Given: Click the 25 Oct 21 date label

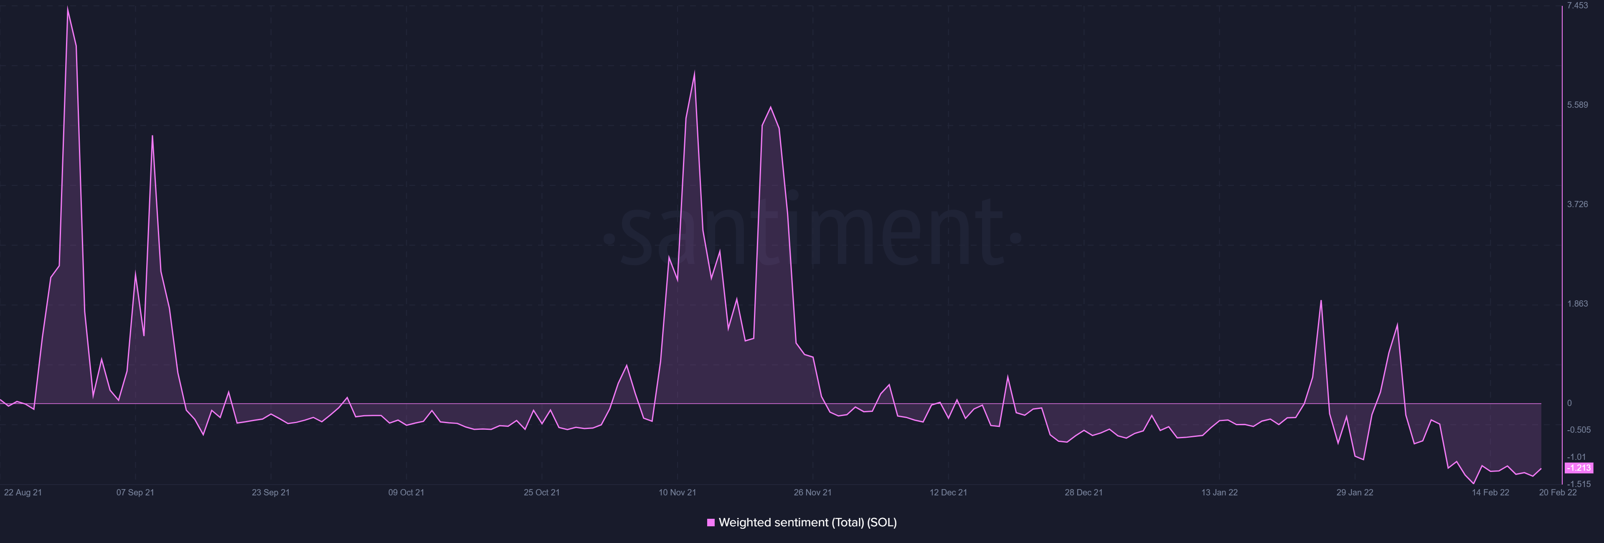Looking at the screenshot, I should (x=542, y=492).
